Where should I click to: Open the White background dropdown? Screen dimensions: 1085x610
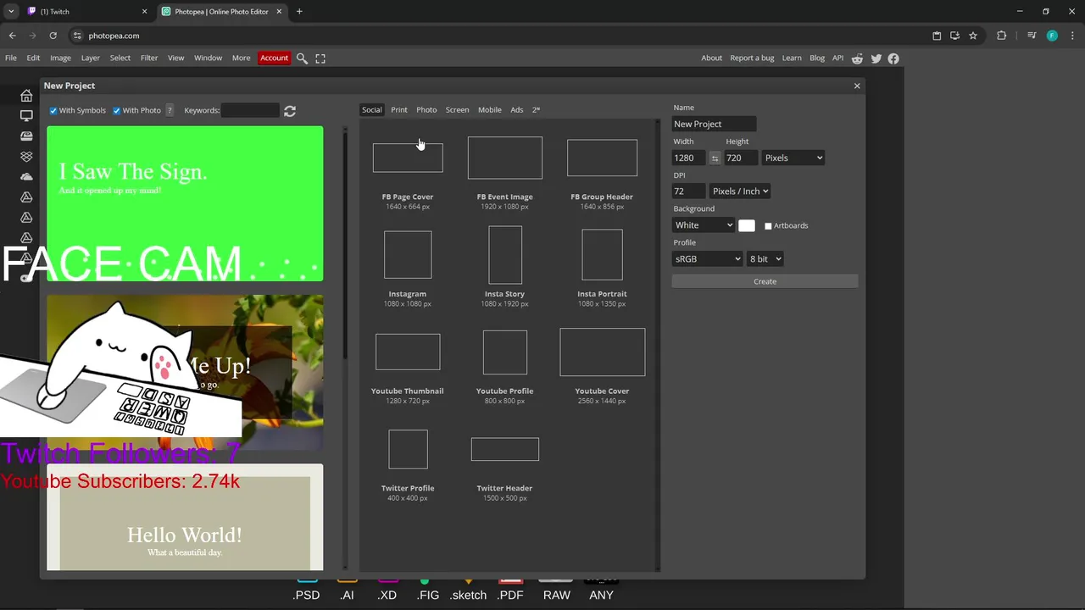pyautogui.click(x=703, y=225)
